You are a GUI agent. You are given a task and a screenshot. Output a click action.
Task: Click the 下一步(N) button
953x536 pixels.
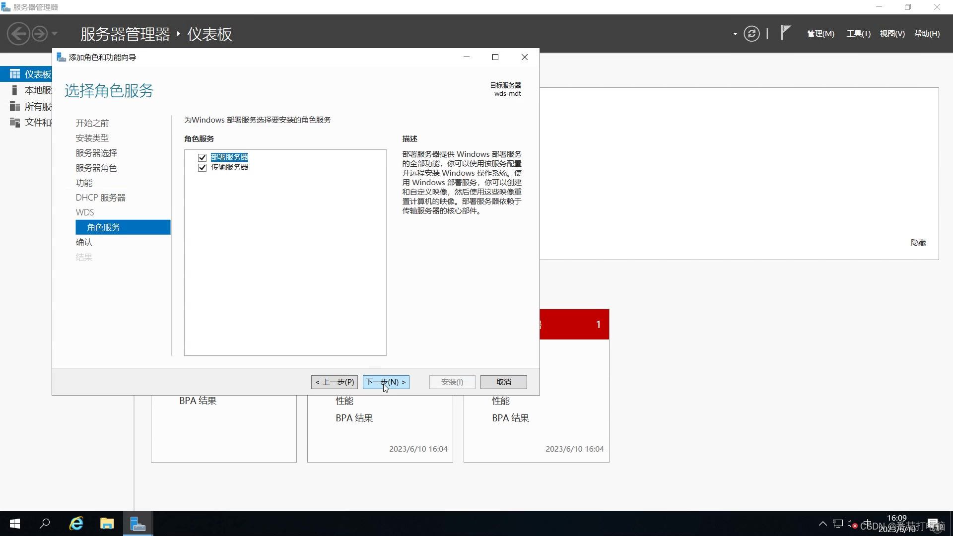tap(386, 382)
